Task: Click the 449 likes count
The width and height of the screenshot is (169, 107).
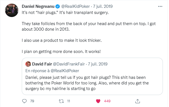Action: tap(107, 101)
